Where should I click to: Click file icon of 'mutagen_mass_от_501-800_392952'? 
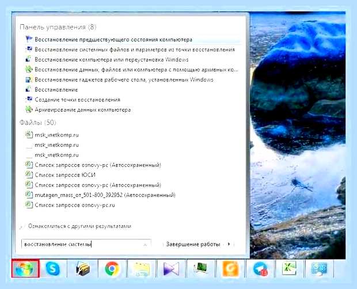(x=29, y=195)
